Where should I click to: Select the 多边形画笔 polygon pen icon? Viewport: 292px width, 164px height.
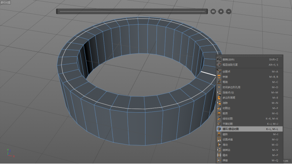pyautogui.click(x=219, y=98)
